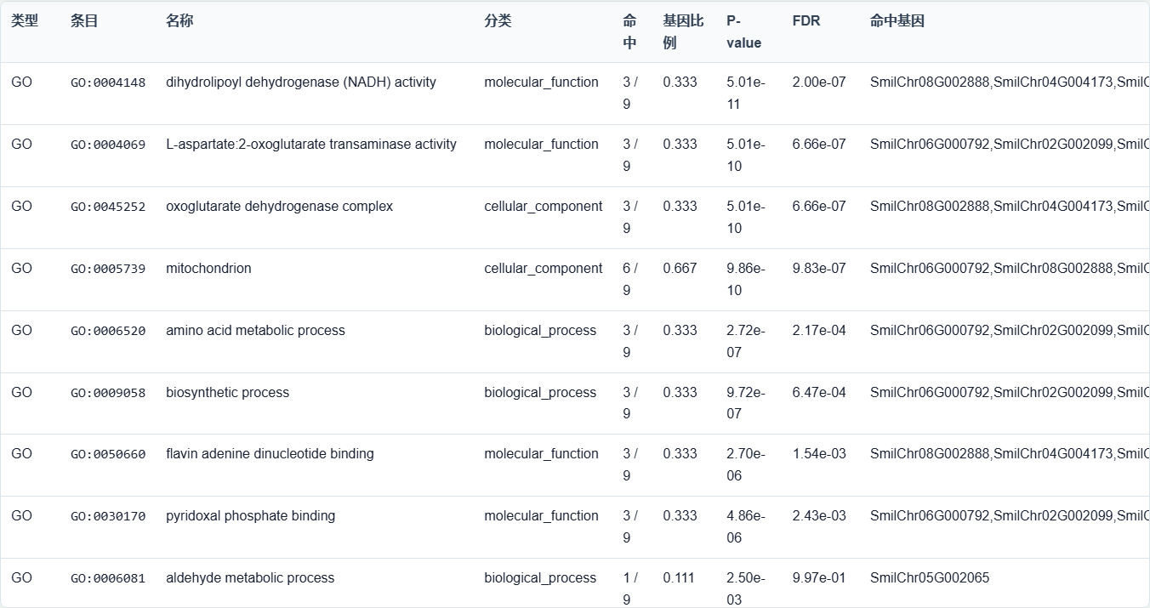The image size is (1150, 608).
Task: Click the 基因比例 column header
Action: (x=683, y=31)
